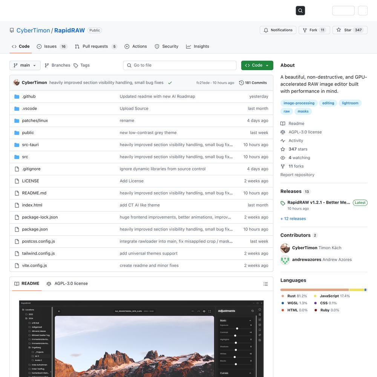Click the Rust segment of languages bar

[x=314, y=290]
